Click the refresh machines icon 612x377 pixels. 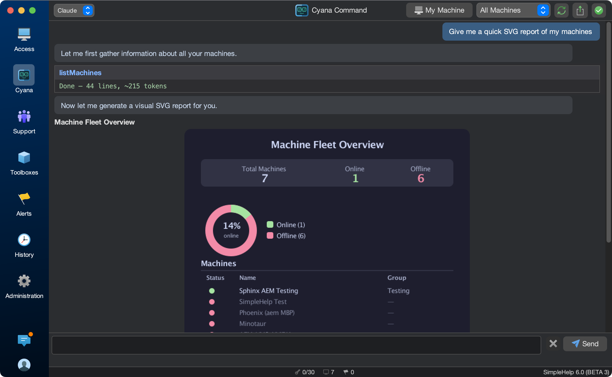pos(561,10)
